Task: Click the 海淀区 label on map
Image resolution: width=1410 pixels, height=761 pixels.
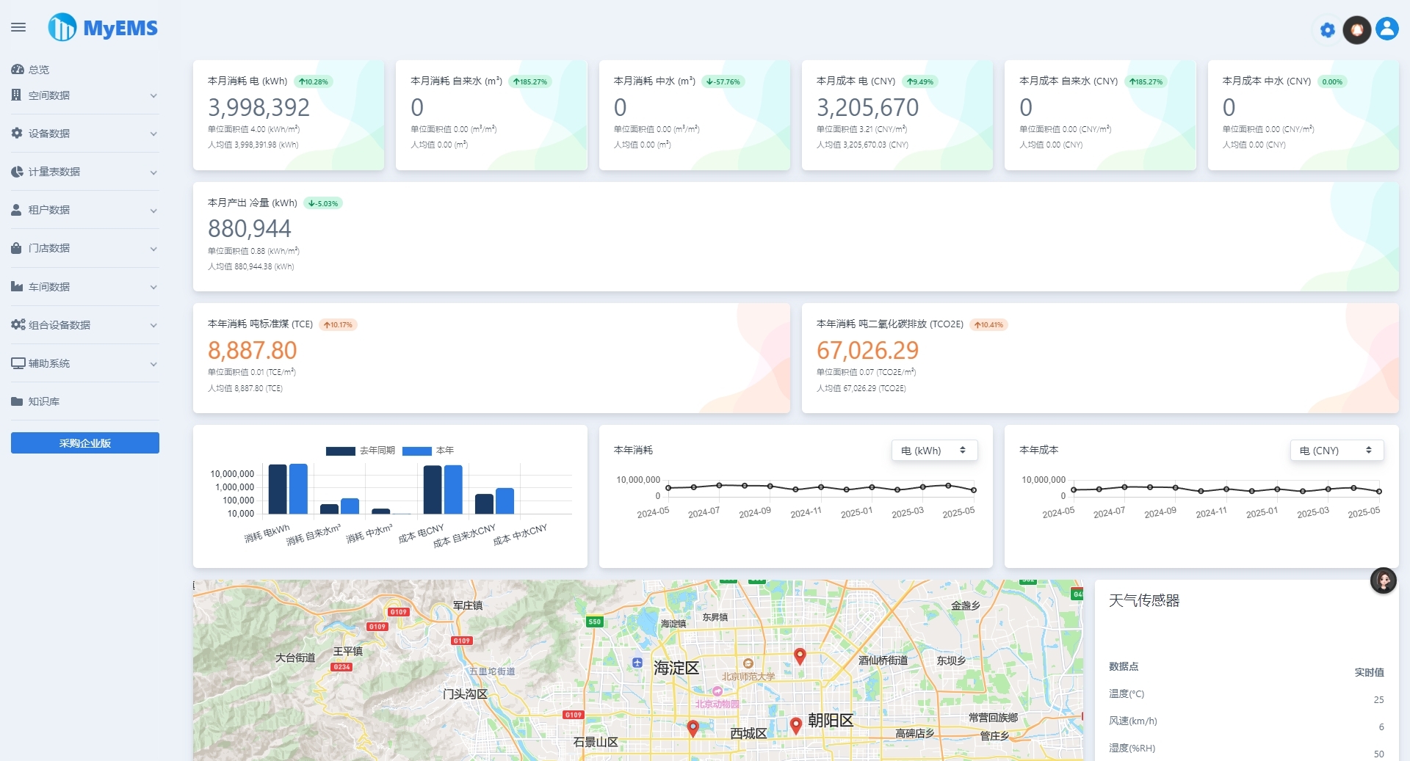Action: (x=676, y=669)
